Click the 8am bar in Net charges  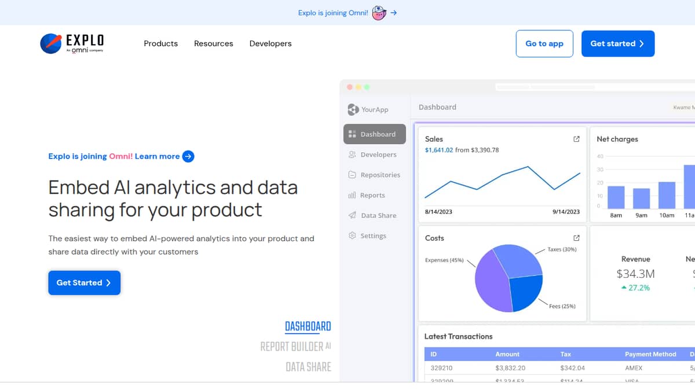616,197
